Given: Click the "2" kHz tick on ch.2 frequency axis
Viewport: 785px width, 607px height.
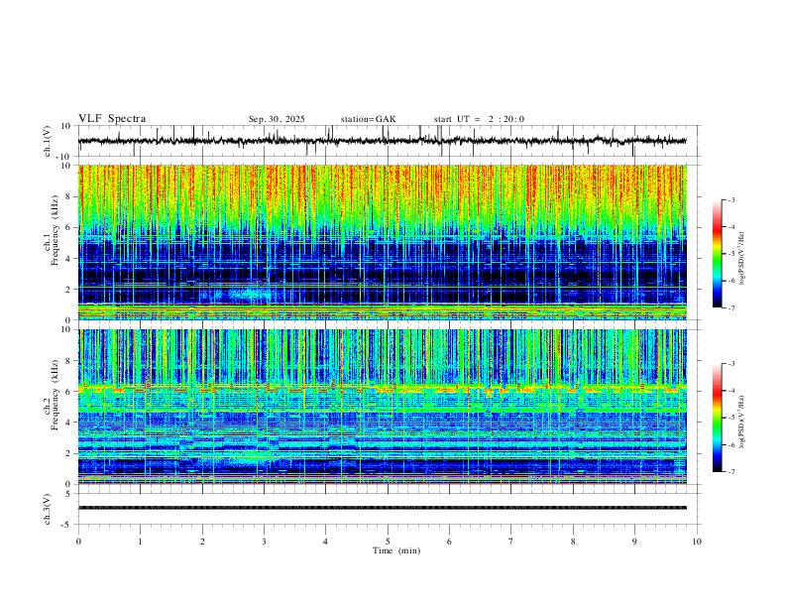Looking at the screenshot, I should click(x=69, y=453).
